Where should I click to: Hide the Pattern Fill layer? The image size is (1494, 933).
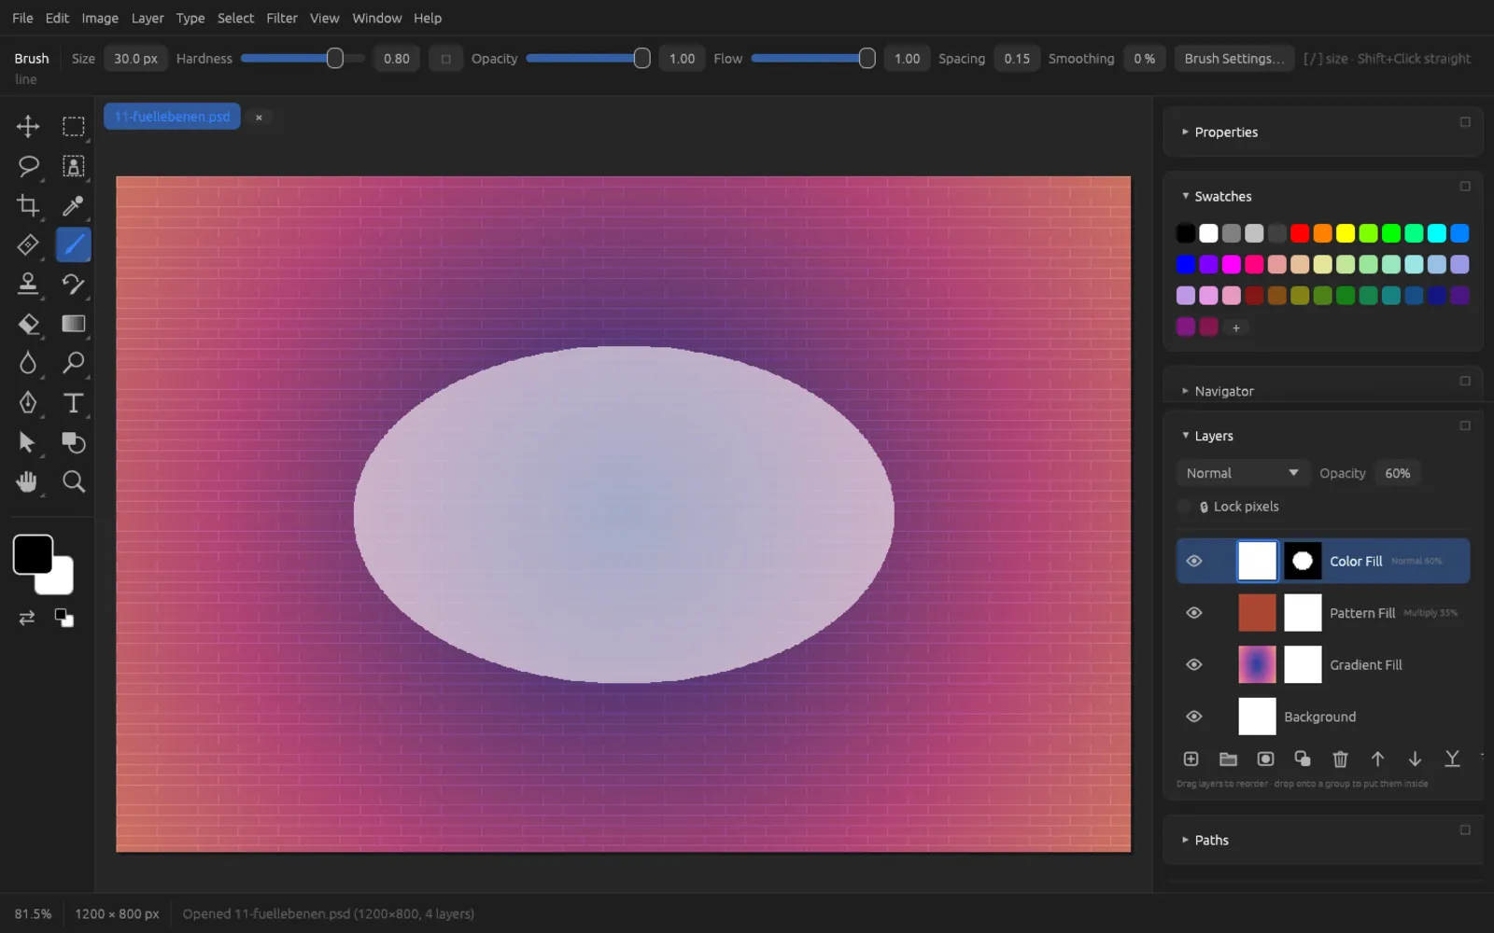point(1193,613)
